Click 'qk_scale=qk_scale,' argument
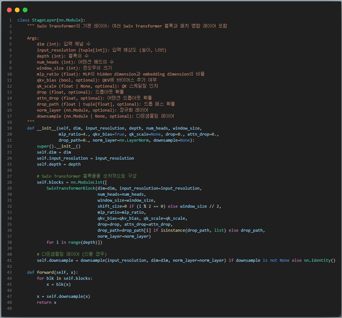342x318 pixels. (x=165, y=218)
